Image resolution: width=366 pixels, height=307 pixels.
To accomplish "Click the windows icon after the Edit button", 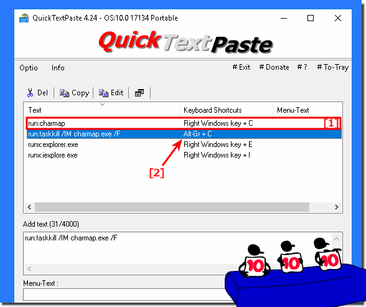I will [139, 93].
